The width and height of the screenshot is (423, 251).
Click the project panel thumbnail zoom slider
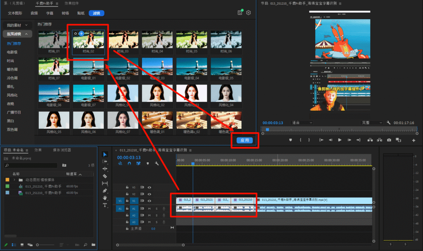point(38,245)
